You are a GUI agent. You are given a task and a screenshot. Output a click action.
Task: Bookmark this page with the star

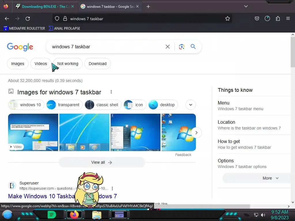pos(228,19)
